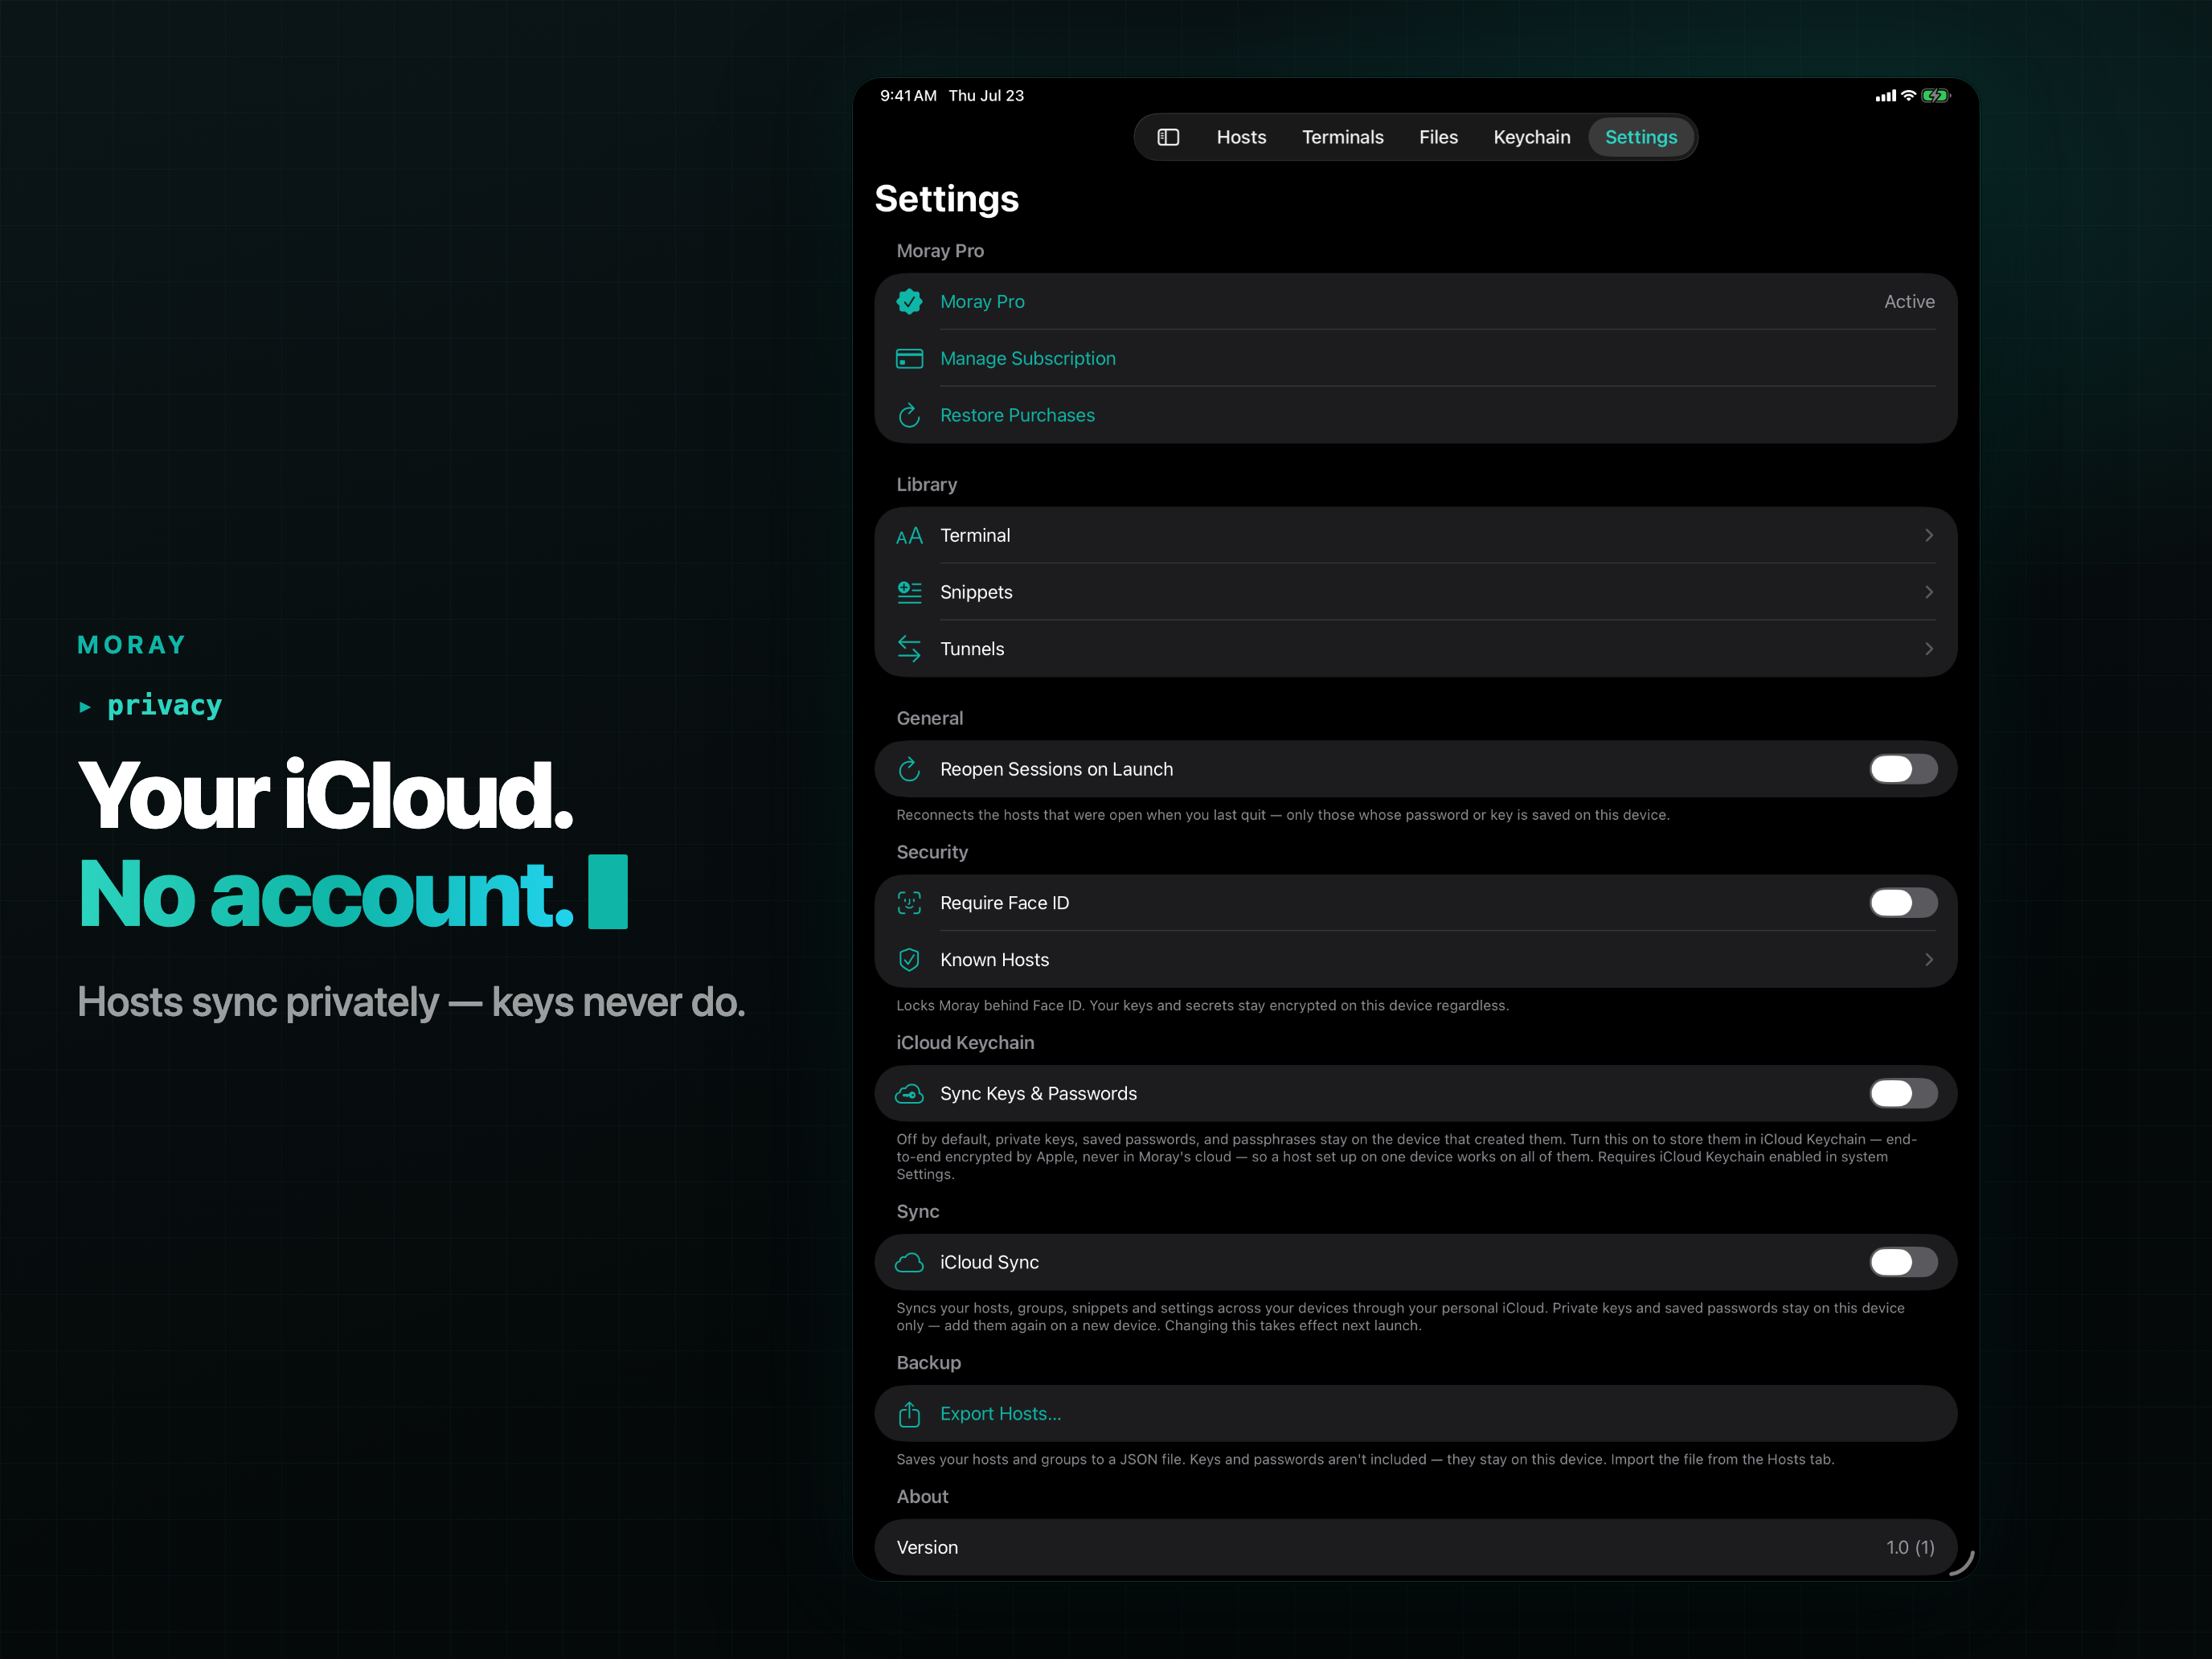Turn on the Require Face ID switch
The image size is (2212, 1659).
pyautogui.click(x=1903, y=903)
